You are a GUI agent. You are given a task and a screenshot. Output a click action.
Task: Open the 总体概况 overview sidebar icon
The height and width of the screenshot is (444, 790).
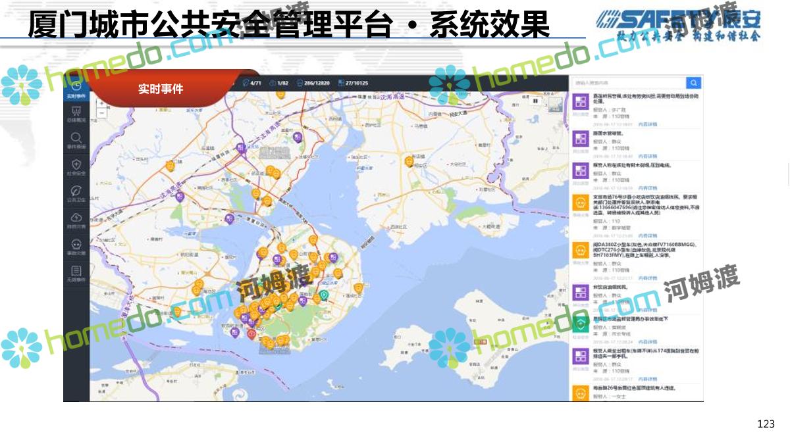[x=76, y=113]
